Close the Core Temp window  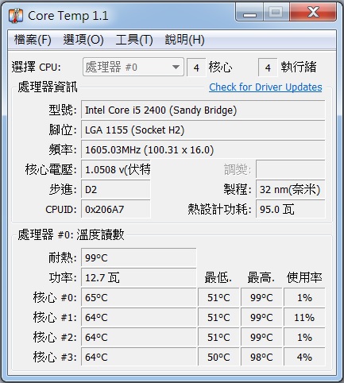coord(313,13)
